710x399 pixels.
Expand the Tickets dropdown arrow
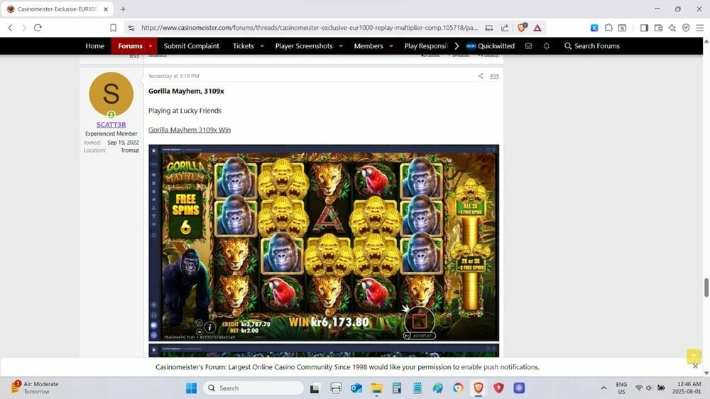[x=262, y=45]
